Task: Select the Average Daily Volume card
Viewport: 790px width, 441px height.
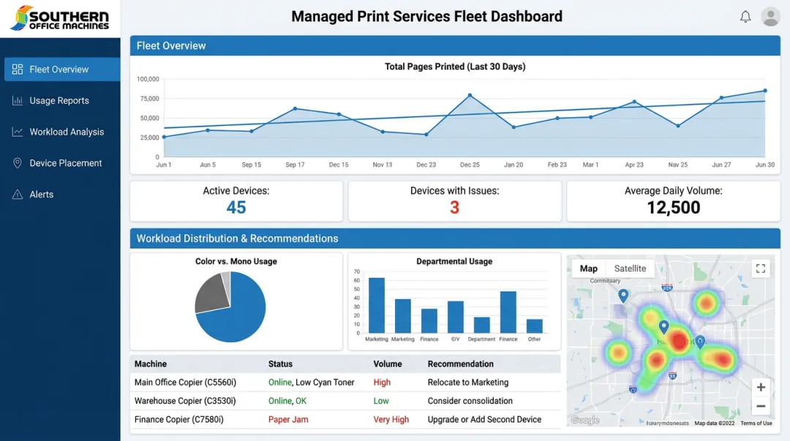Action: [x=673, y=200]
